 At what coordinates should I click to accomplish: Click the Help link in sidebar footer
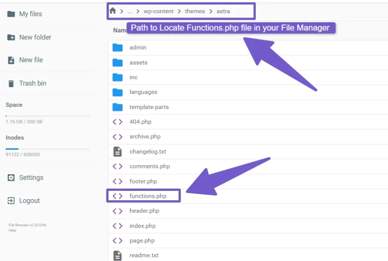click(12, 230)
